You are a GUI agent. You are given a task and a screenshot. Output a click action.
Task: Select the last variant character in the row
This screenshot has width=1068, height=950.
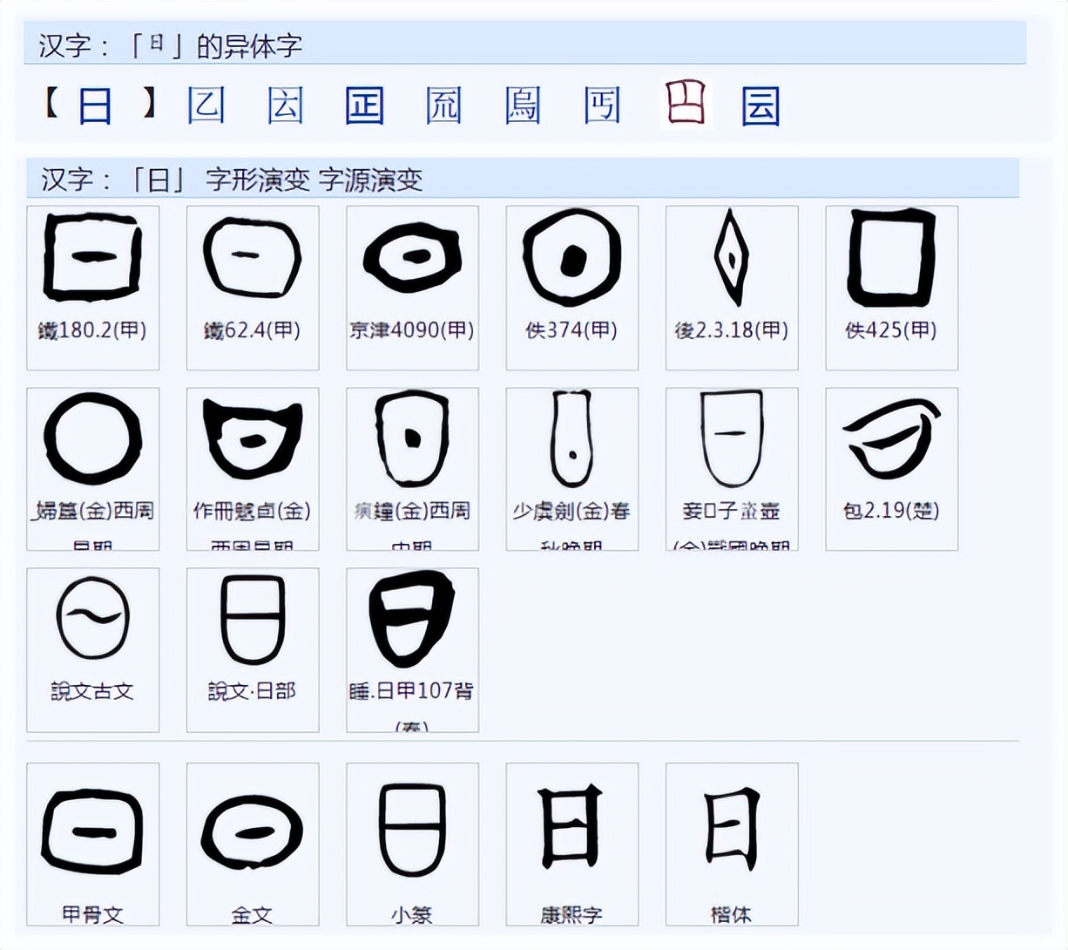click(761, 106)
